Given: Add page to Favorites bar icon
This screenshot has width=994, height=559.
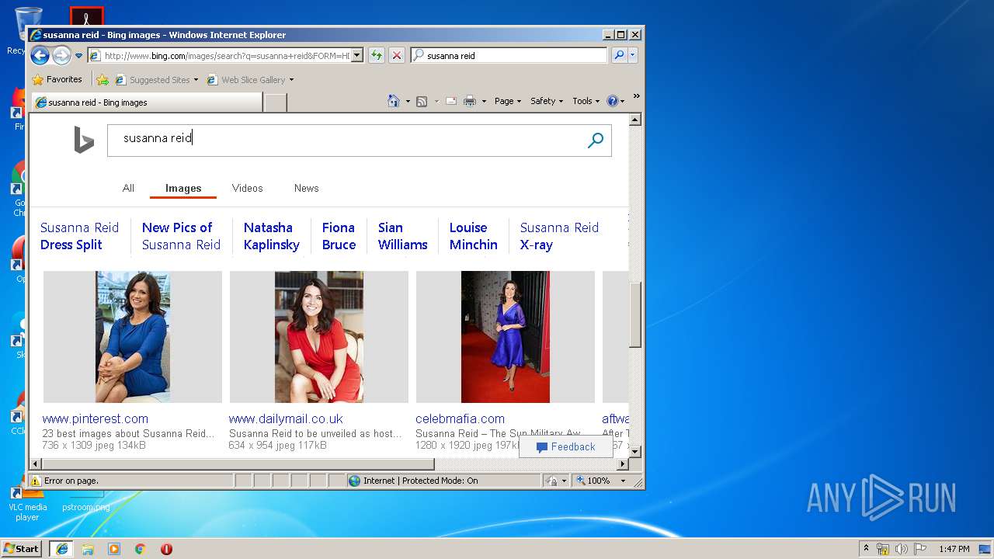Looking at the screenshot, I should (x=103, y=79).
